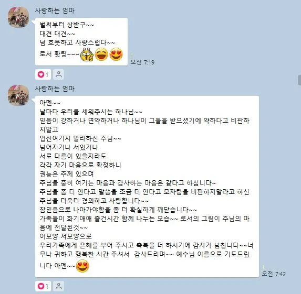Click the reaction count 1 under second message
Image resolution: width=301 pixels, height=294 pixels.
pyautogui.click(x=47, y=286)
